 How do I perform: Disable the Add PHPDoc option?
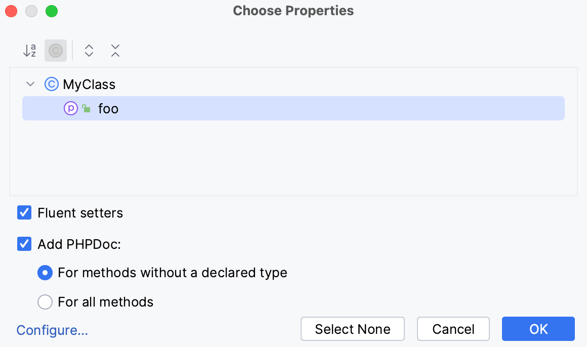coord(24,244)
